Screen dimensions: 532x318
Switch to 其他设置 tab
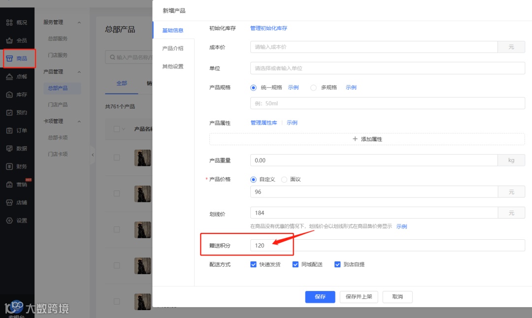coord(173,66)
